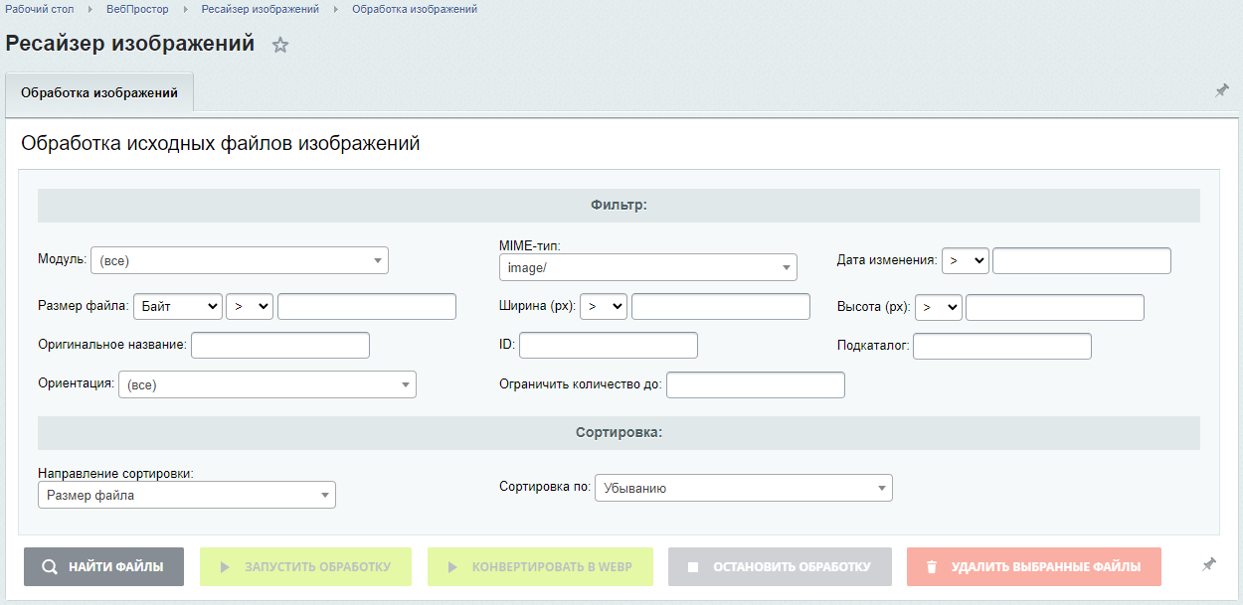Click the Сортировка: section header
1243x605 pixels.
pos(619,433)
